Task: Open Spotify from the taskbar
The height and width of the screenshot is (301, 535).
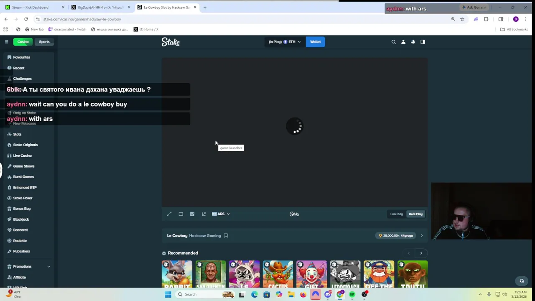Action: [352, 294]
